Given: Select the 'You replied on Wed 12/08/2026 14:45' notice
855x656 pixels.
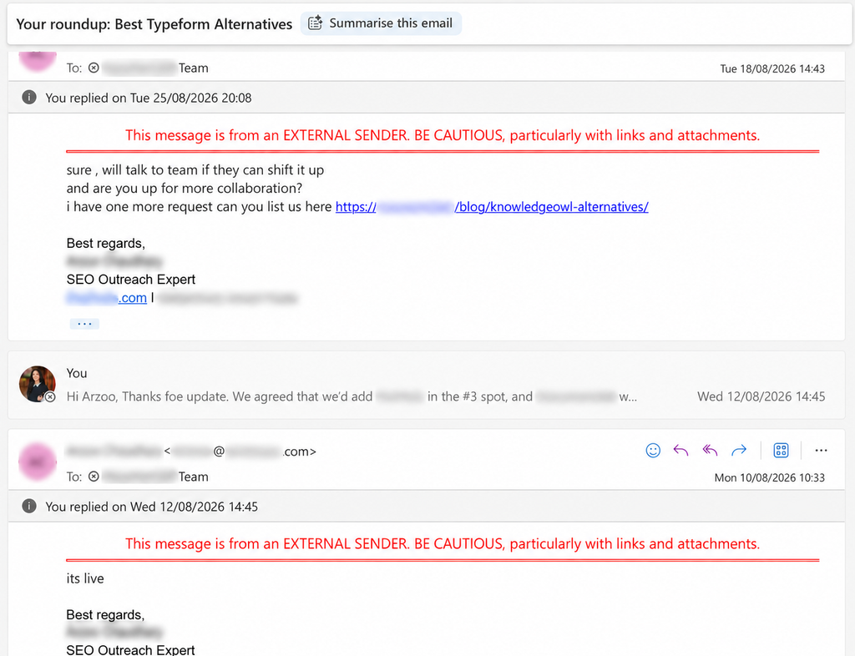Looking at the screenshot, I should coord(152,507).
